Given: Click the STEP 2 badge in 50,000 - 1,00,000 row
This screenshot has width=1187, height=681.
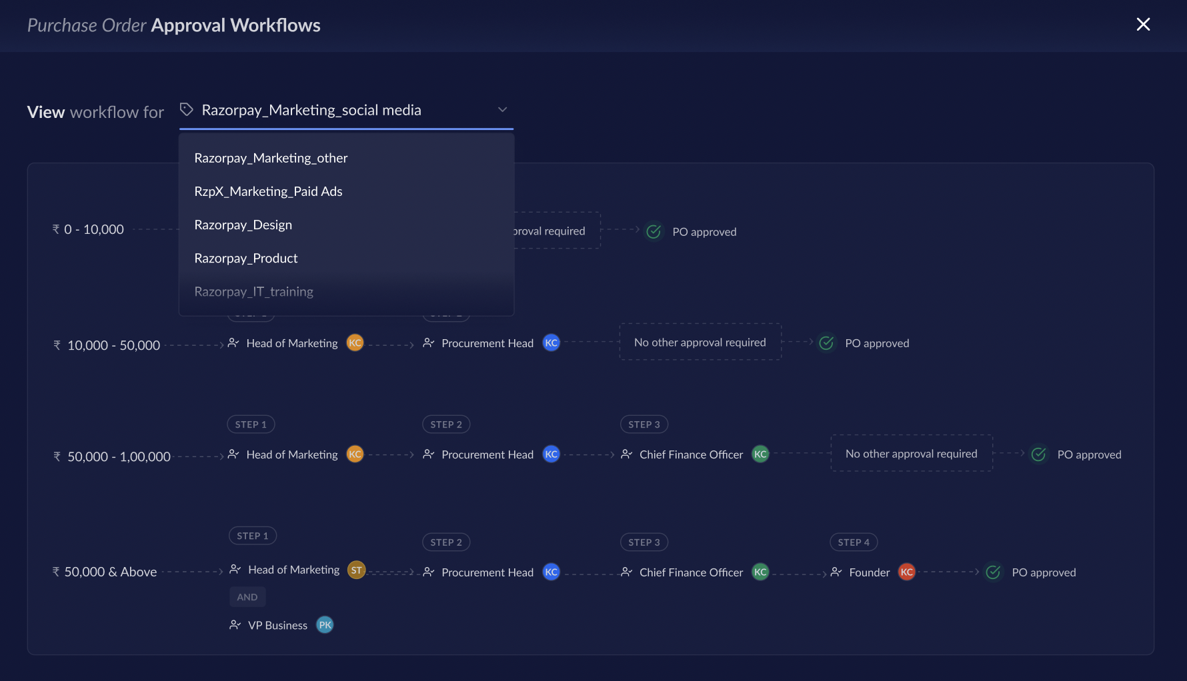Looking at the screenshot, I should (446, 424).
